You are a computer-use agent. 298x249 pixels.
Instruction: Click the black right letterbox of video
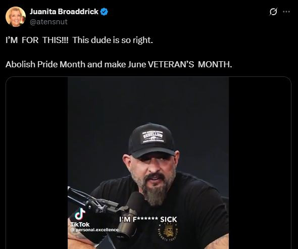(x=260, y=163)
